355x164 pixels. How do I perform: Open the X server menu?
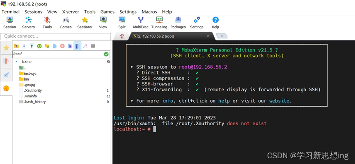click(x=71, y=12)
